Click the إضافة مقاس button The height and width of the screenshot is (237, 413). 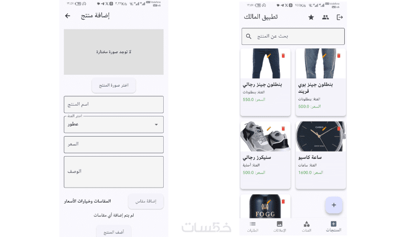pyautogui.click(x=146, y=201)
